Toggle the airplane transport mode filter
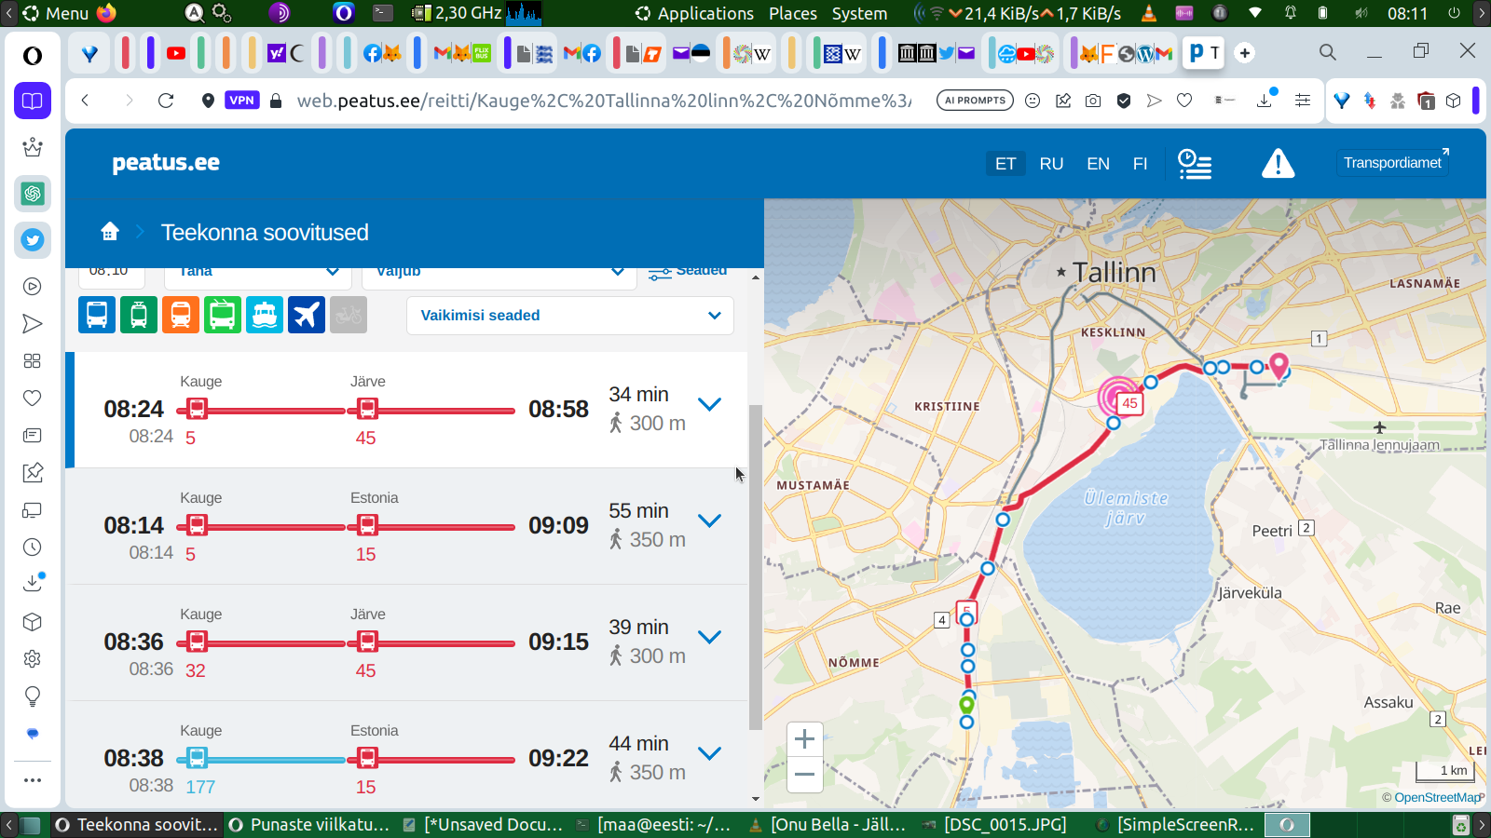This screenshot has width=1491, height=838. pos(307,315)
